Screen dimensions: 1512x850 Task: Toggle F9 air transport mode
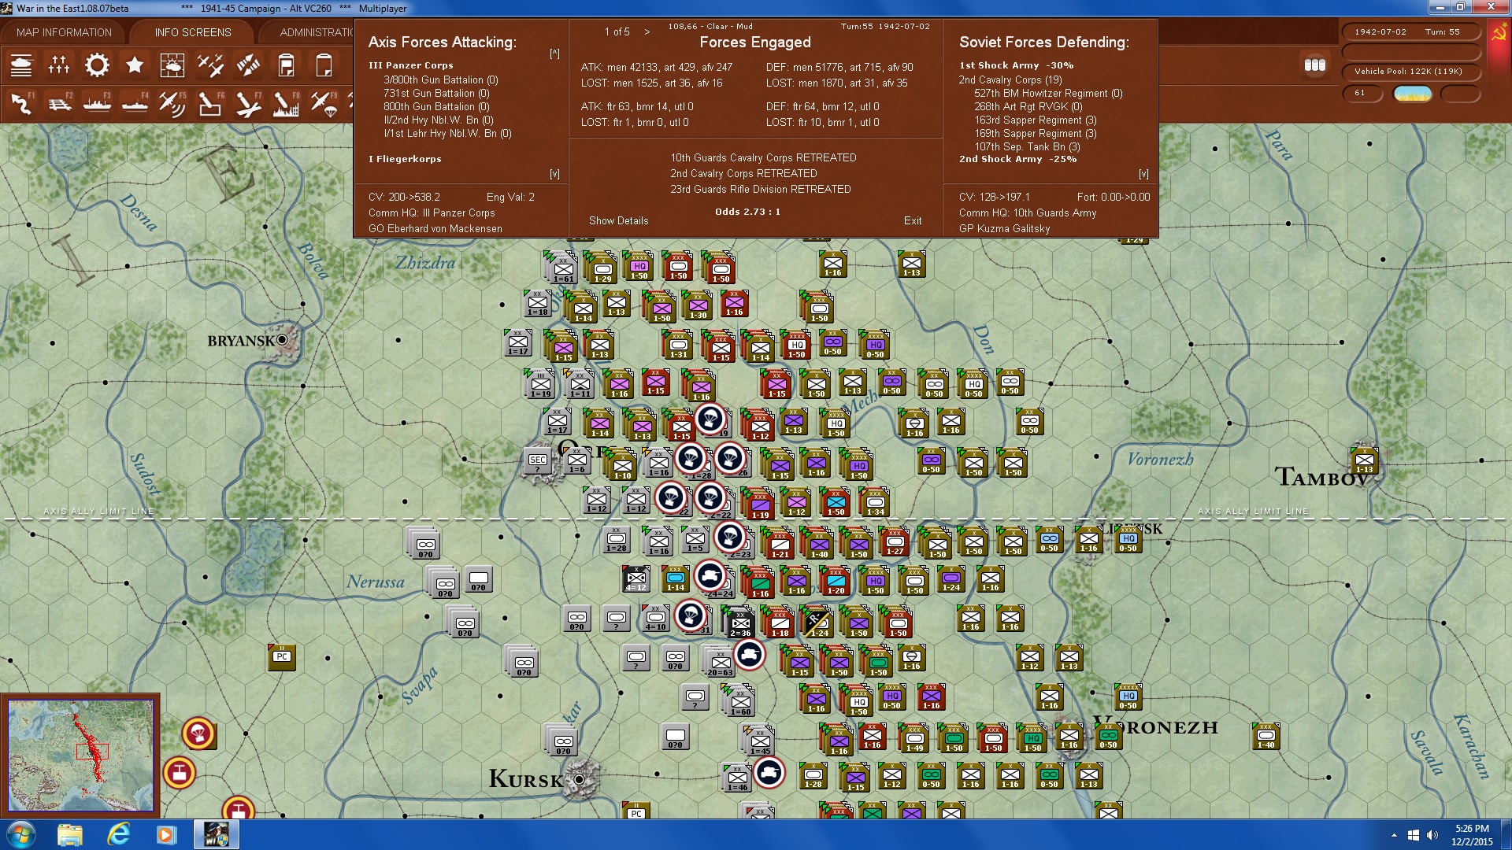(324, 103)
